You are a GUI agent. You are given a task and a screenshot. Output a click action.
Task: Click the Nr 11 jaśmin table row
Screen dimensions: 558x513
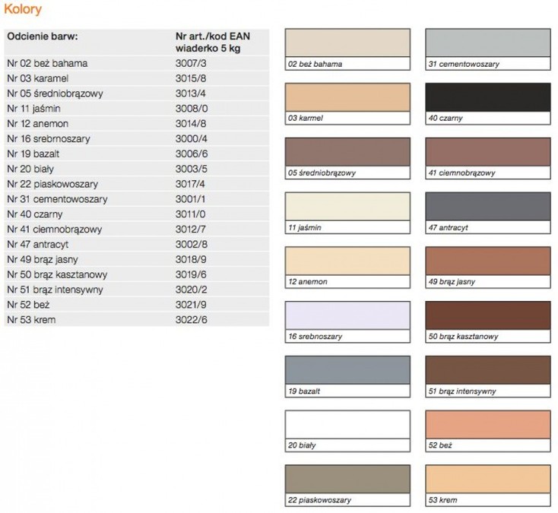coord(137,109)
